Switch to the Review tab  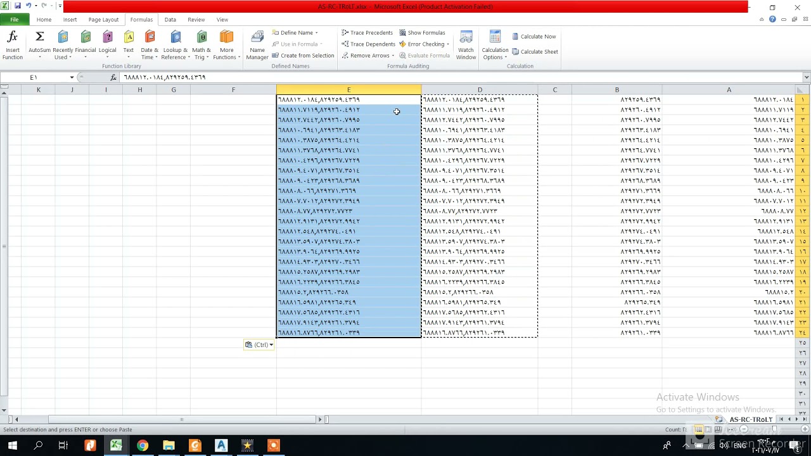(196, 20)
